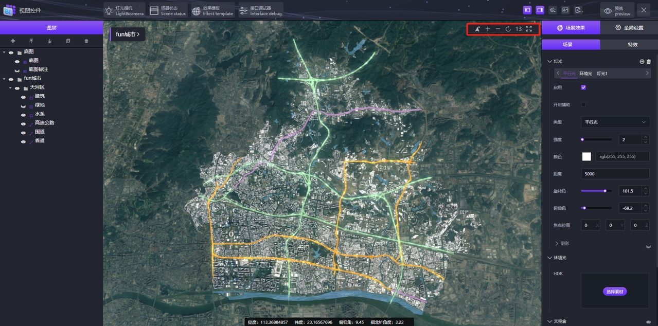Click the compass north-reset icon
The image size is (658, 326).
click(477, 29)
